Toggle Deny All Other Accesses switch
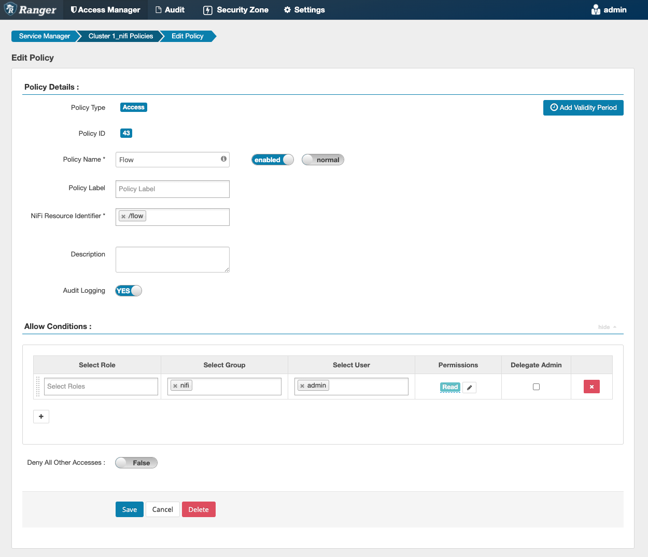The image size is (648, 557). tap(136, 463)
